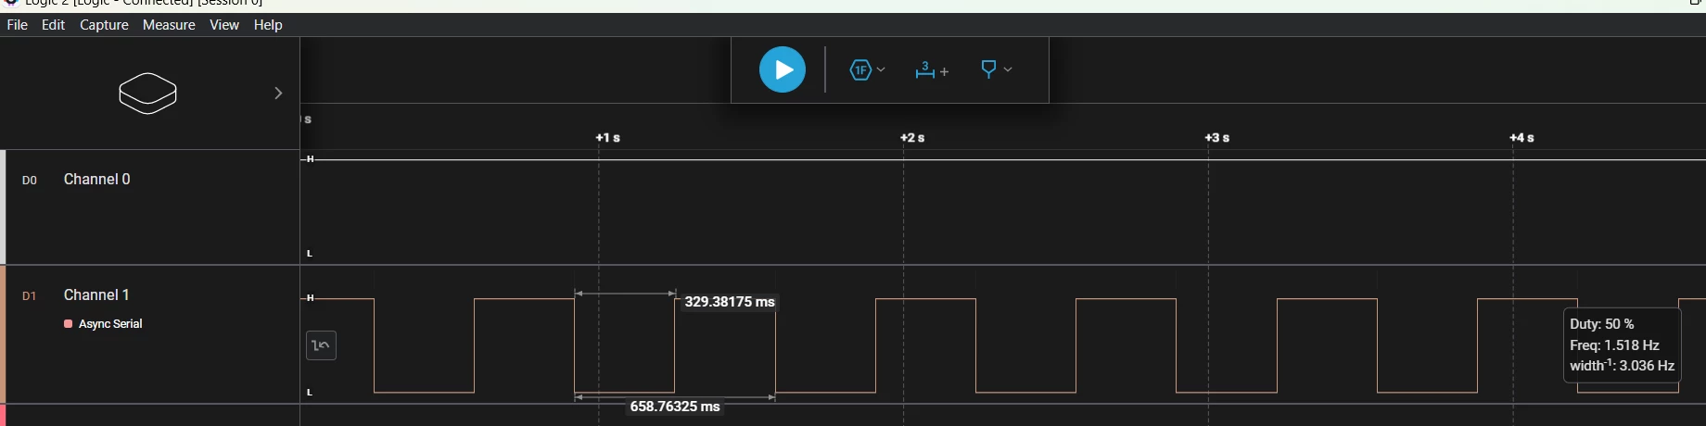Screen dimensions: 1706x426
Task: Click the D0 channel identifier
Action: coord(30,181)
